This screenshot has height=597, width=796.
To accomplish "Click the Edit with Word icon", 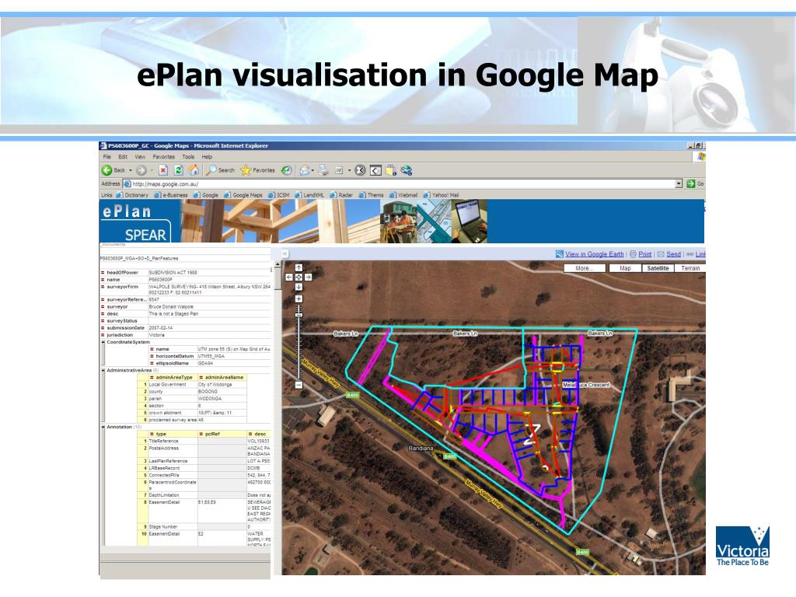I will click(339, 170).
